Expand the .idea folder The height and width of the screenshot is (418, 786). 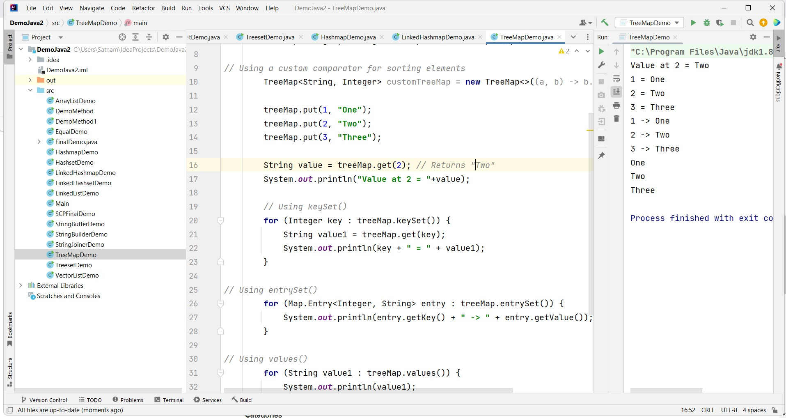click(x=30, y=60)
